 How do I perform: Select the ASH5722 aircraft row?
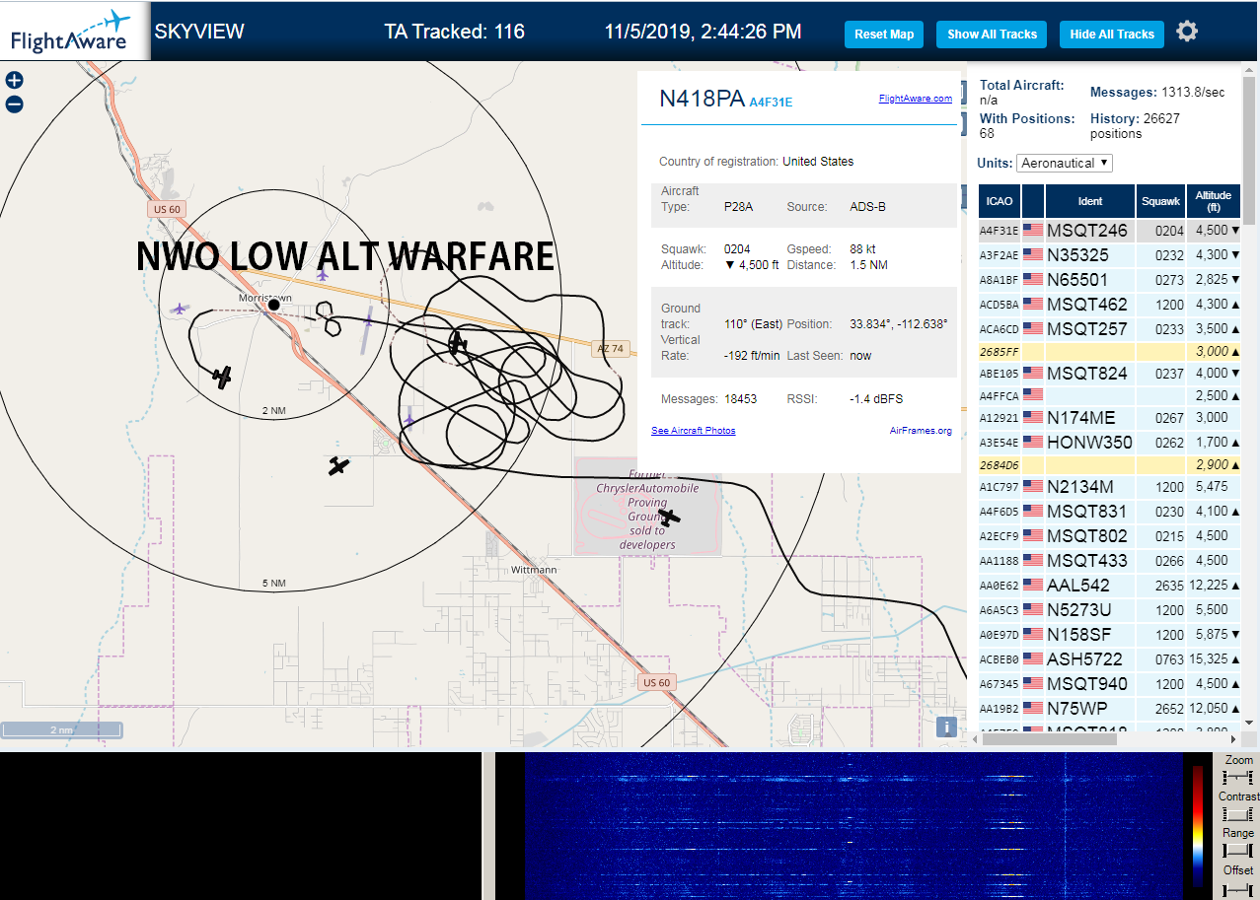click(x=1109, y=659)
